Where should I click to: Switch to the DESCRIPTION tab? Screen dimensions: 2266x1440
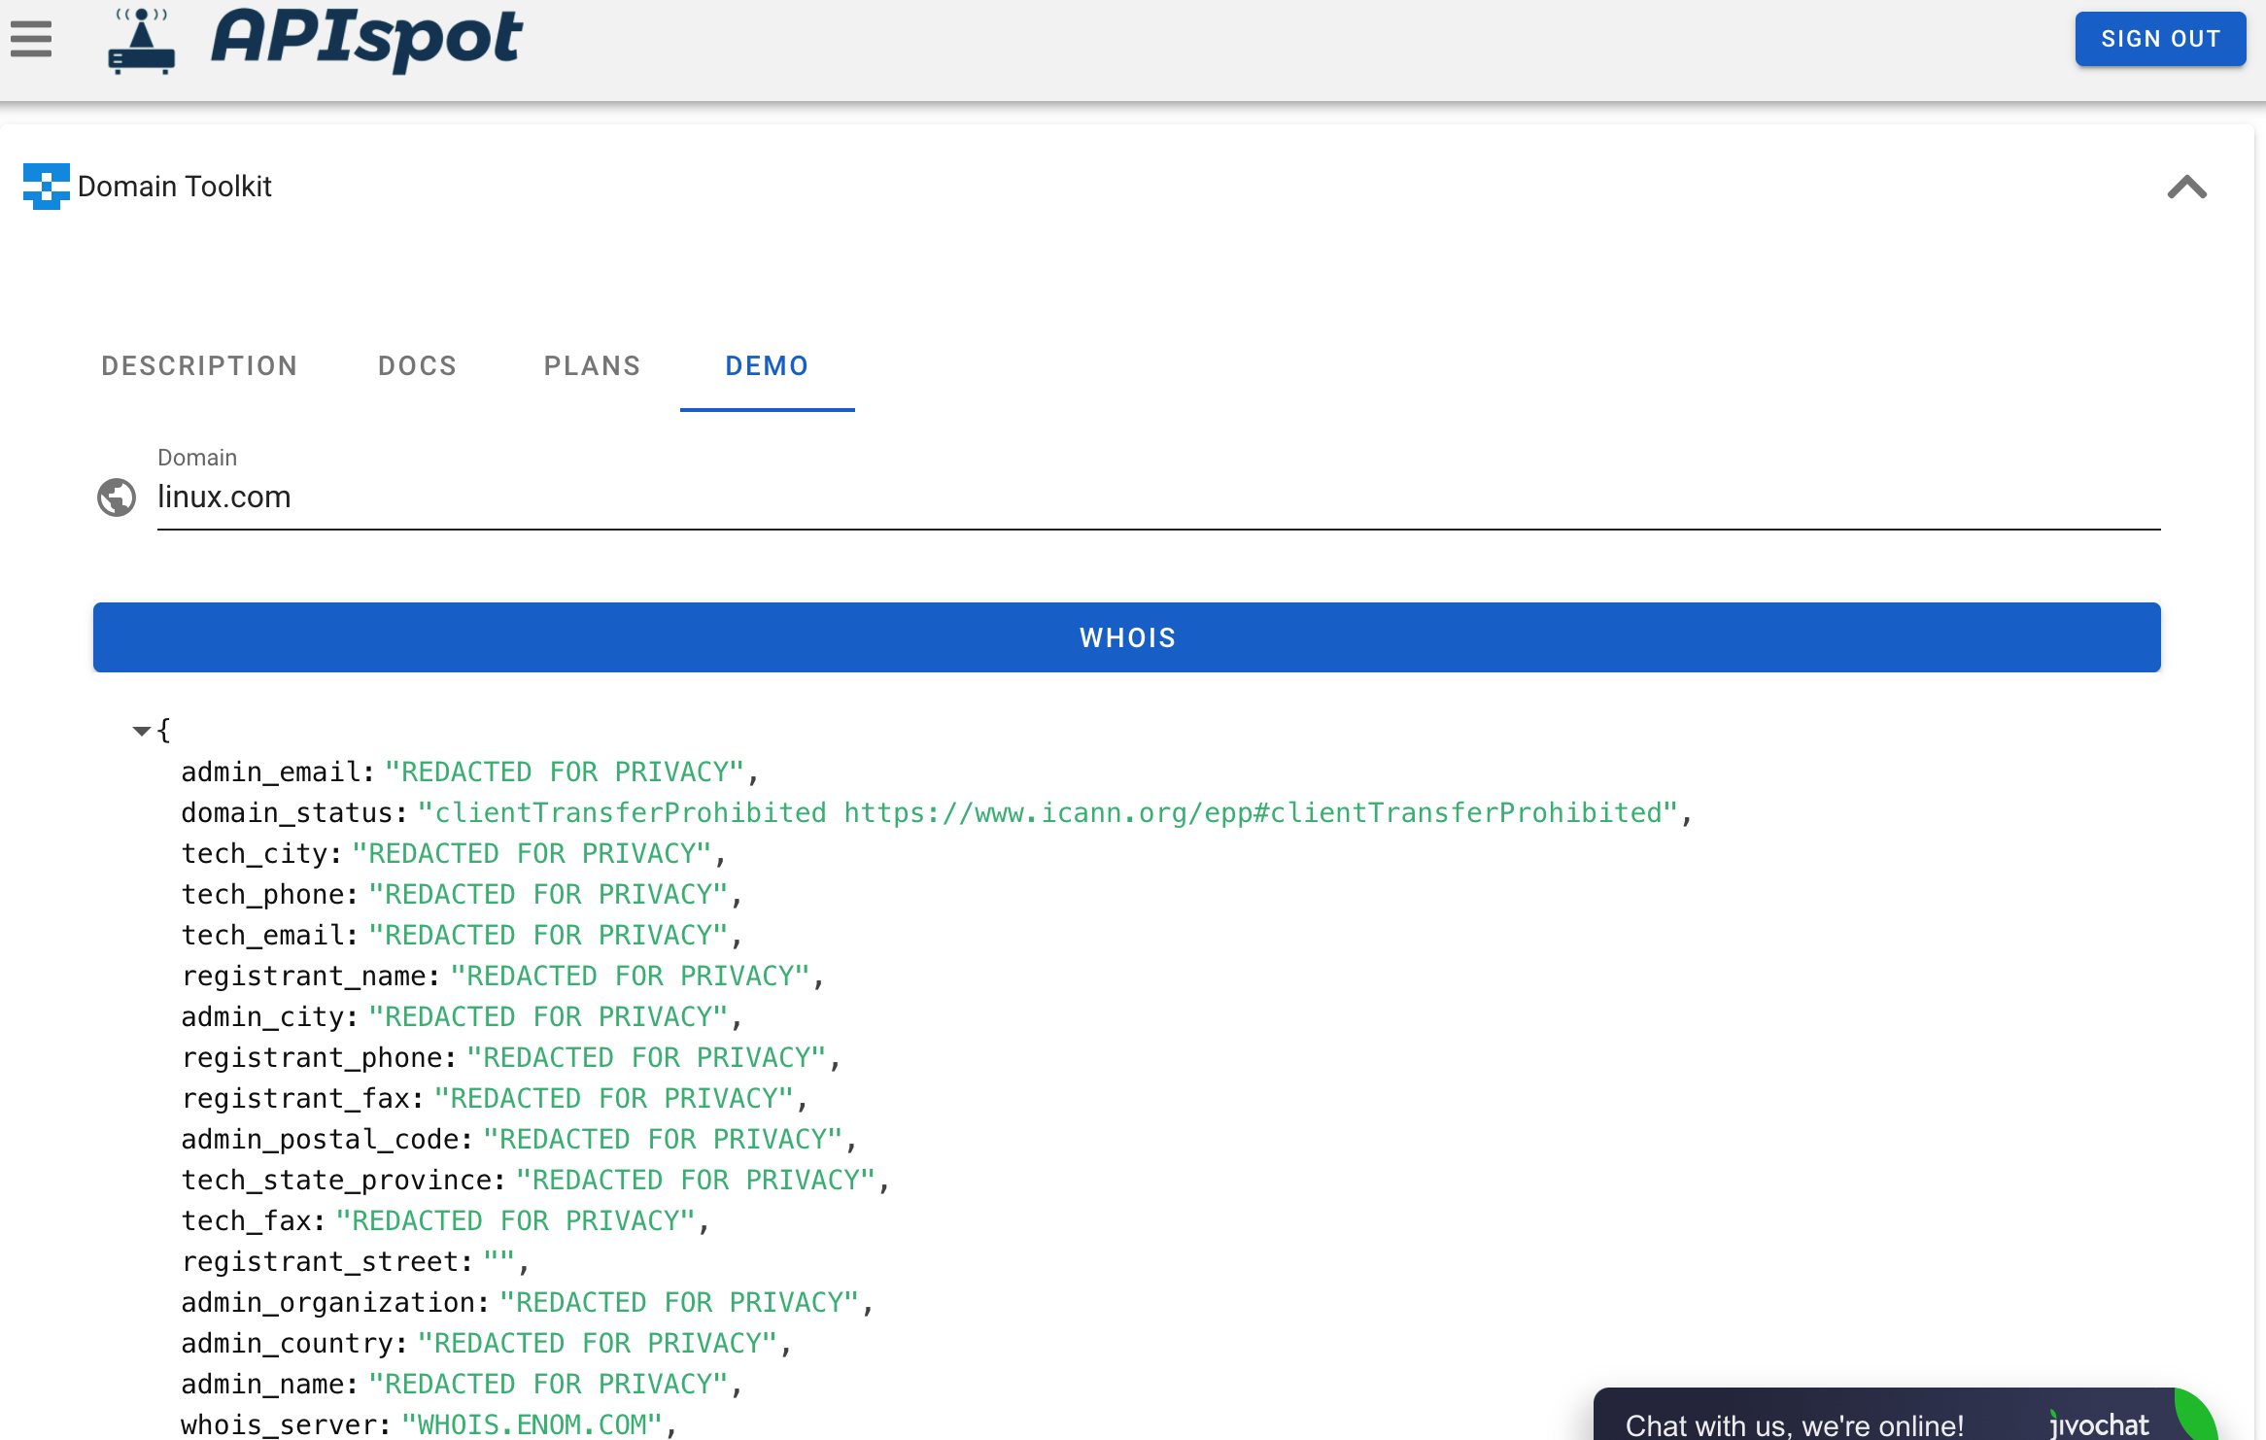[x=199, y=366]
